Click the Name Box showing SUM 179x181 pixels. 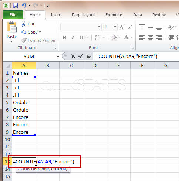[x=29, y=57]
